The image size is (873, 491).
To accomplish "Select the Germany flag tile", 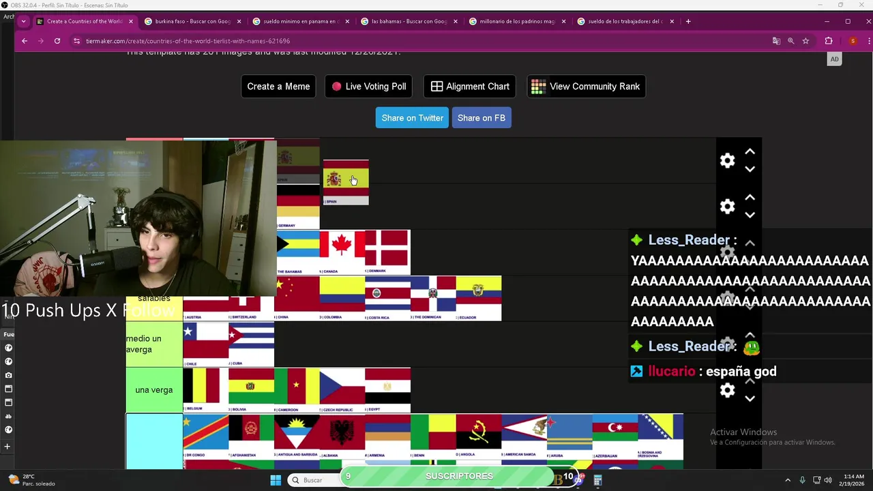I will [298, 207].
